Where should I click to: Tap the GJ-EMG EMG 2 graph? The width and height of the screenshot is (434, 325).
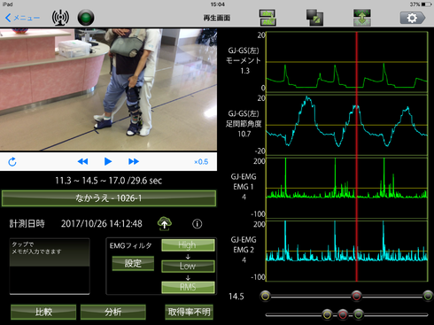pos(347,251)
